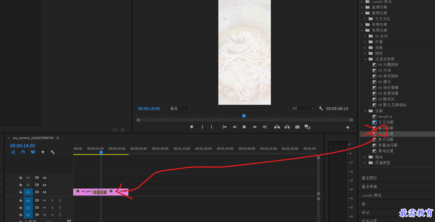Mute audio track A1
The image size is (435, 222).
coord(44,200)
